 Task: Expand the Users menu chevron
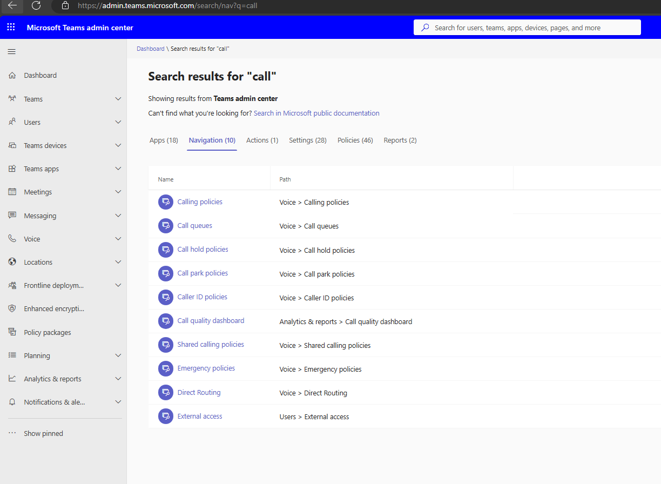118,122
